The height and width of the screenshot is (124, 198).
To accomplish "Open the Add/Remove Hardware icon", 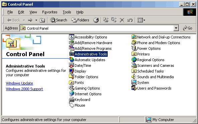I will click(x=72, y=43).
